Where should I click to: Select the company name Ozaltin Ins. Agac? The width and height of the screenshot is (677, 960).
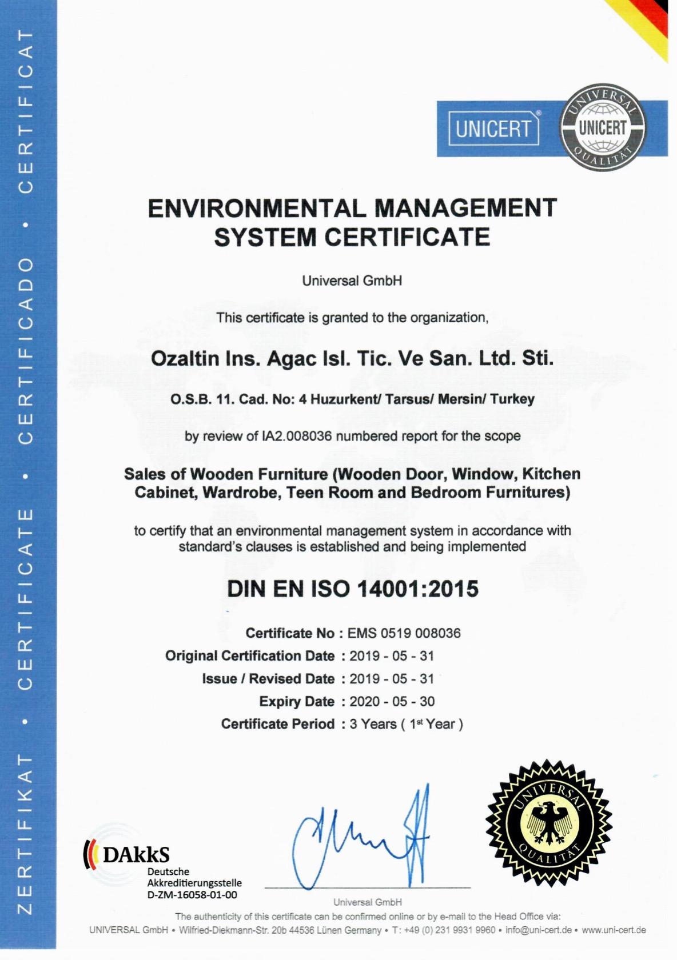pyautogui.click(x=352, y=358)
